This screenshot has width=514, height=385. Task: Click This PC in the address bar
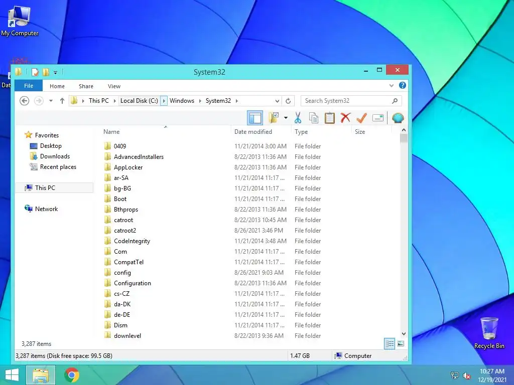pos(99,100)
